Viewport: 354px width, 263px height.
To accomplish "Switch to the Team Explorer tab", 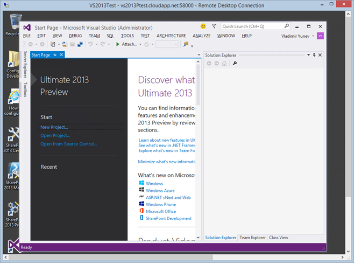I will pyautogui.click(x=252, y=237).
